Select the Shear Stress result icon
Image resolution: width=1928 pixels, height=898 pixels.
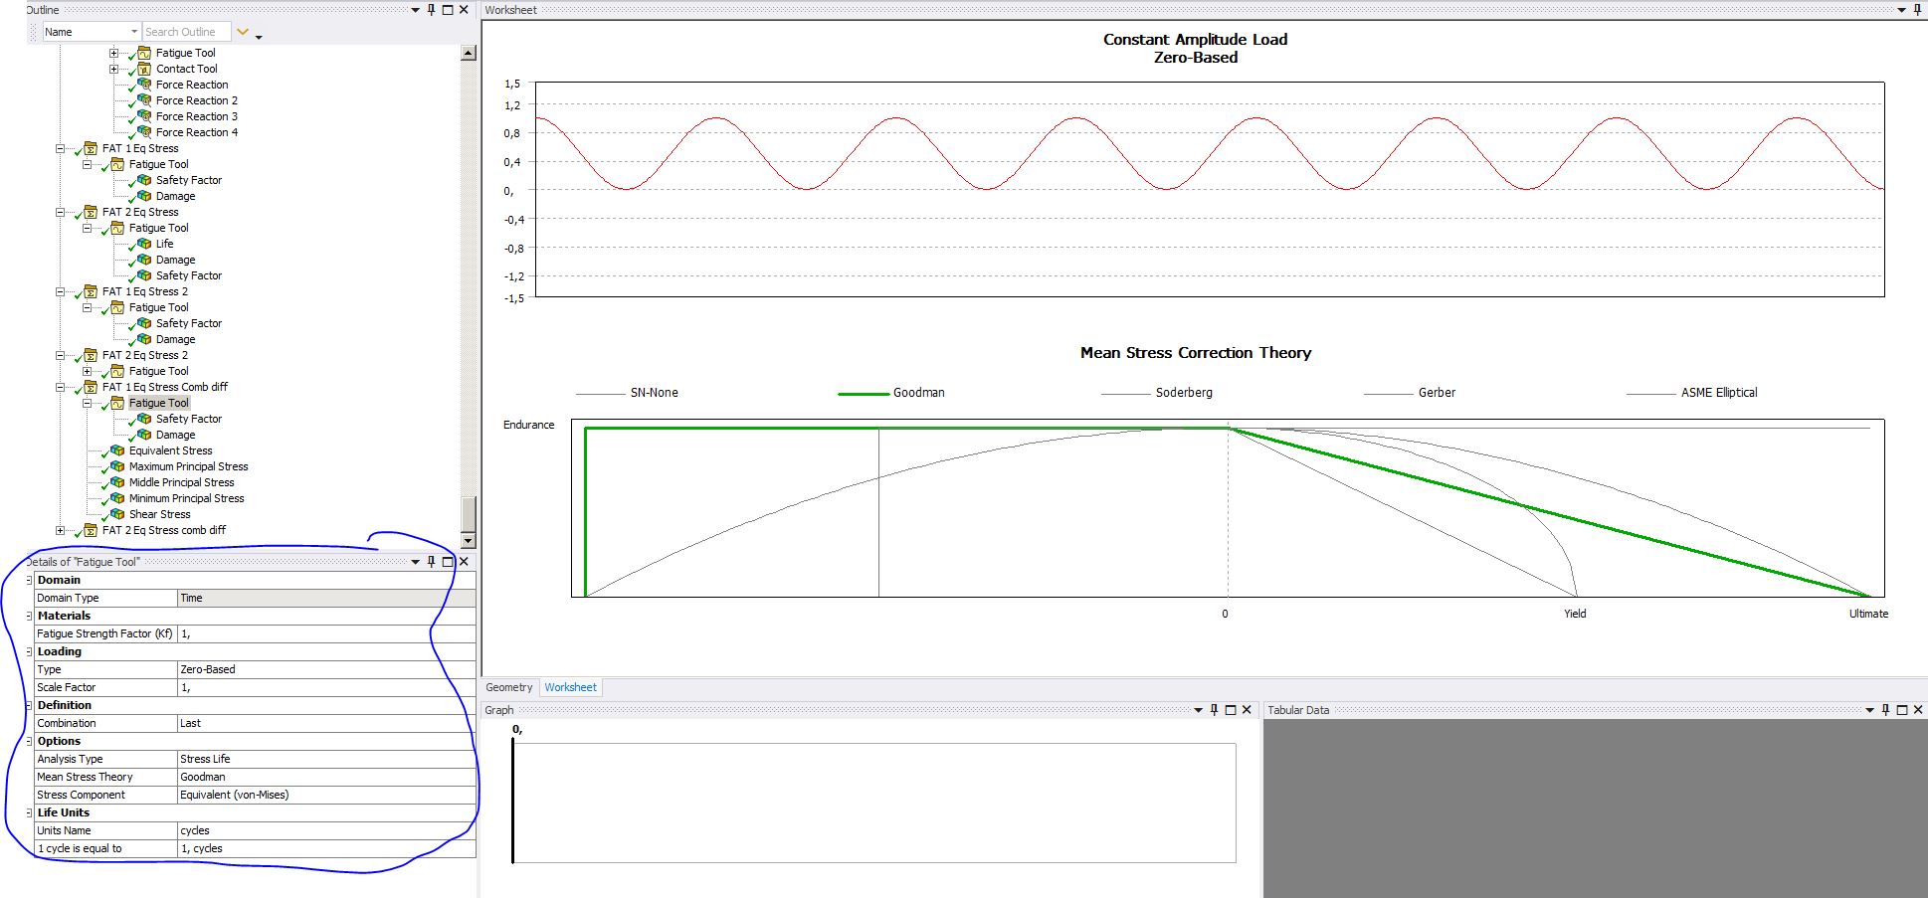coord(117,514)
